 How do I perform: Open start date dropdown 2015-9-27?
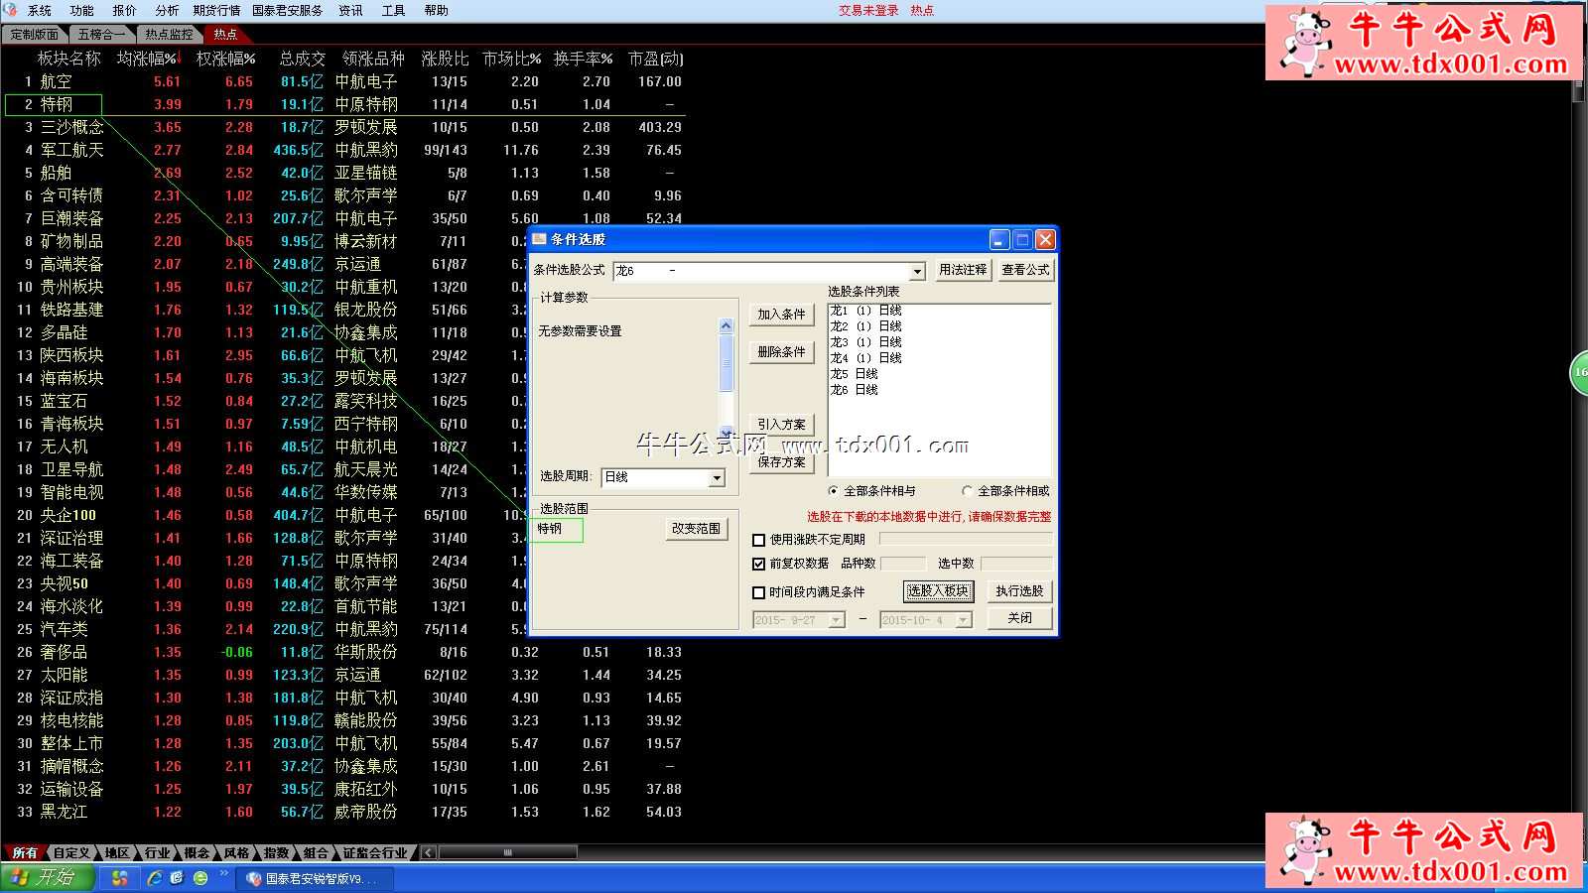[836, 620]
